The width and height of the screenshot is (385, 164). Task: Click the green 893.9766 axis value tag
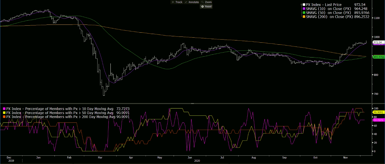tap(378, 57)
